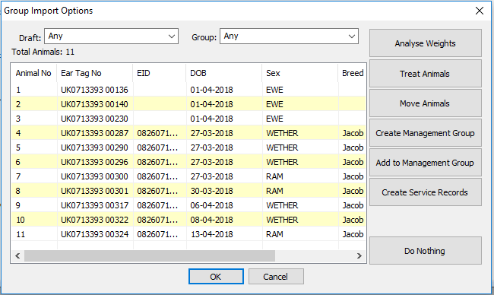Select ear tag UK0713393 00136
This screenshot has height=295, width=494.
pyautogui.click(x=94, y=90)
